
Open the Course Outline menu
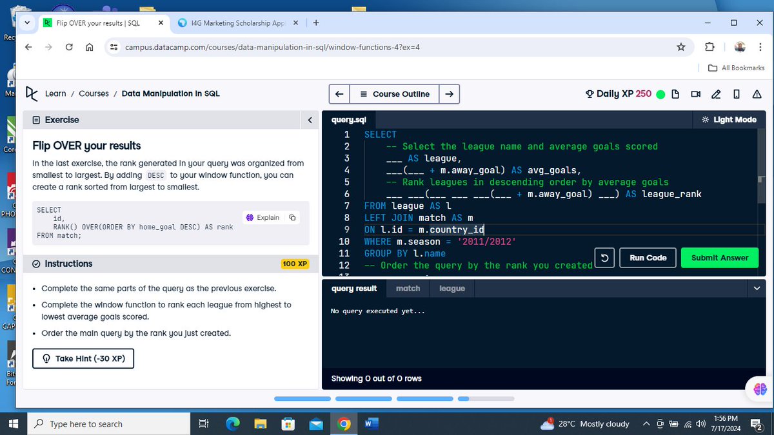394,94
